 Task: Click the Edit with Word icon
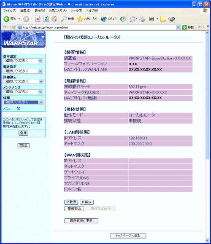click(151, 19)
